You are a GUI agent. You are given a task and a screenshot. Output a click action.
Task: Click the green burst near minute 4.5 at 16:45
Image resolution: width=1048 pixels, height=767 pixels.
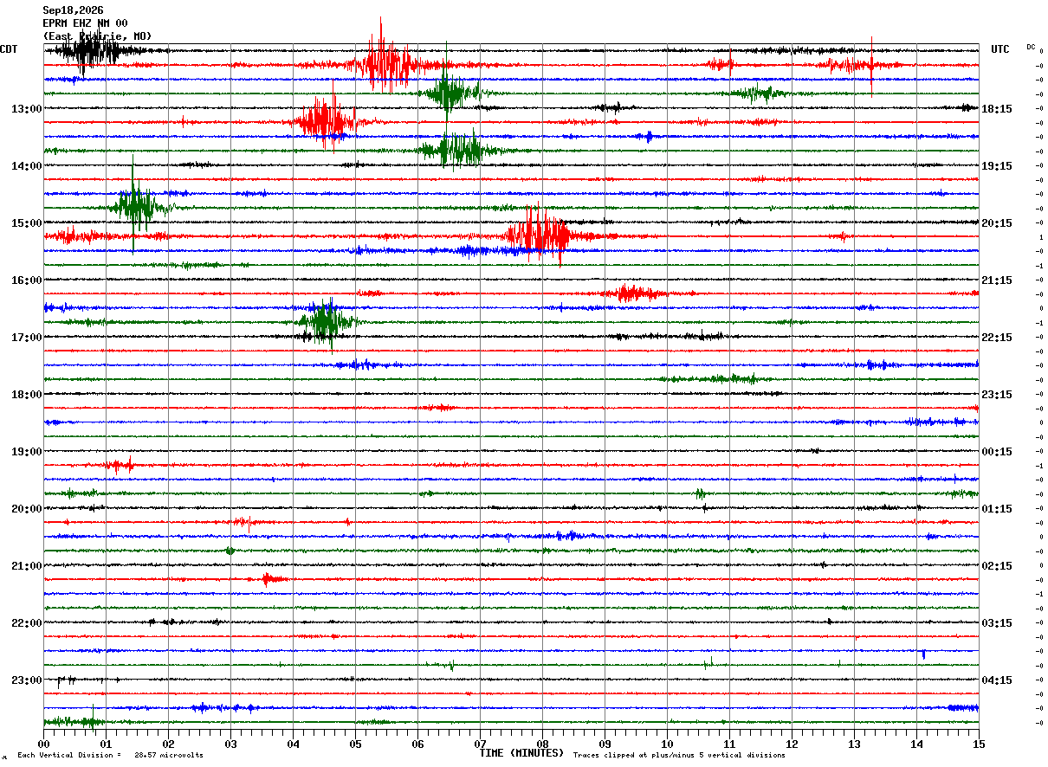[325, 321]
